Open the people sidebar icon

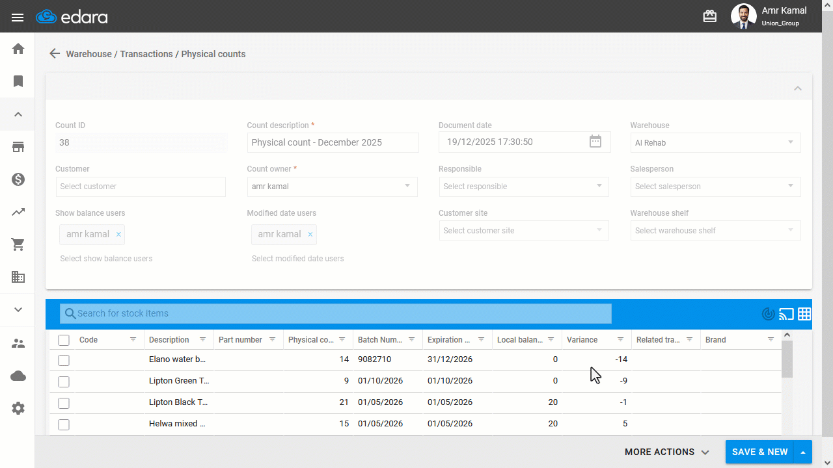[18, 343]
